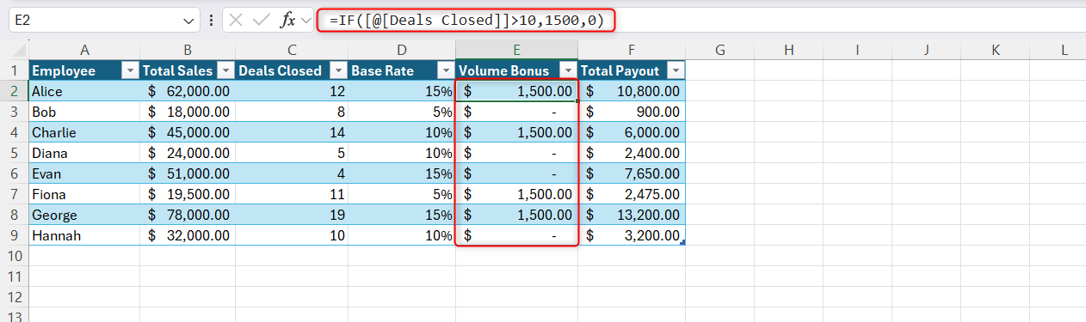This screenshot has height=322, width=1086.
Task: Open the Volume Bonus filter dropdown
Action: [x=567, y=70]
